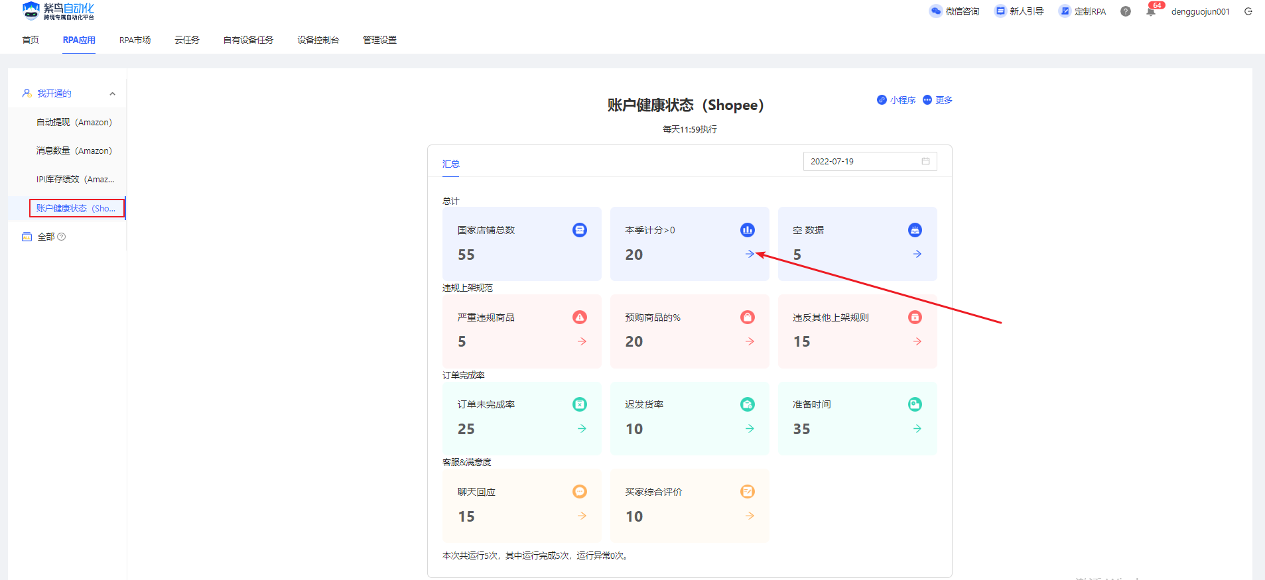Open 自有设备任务 tab
This screenshot has height=580, width=1265.
[x=248, y=40]
